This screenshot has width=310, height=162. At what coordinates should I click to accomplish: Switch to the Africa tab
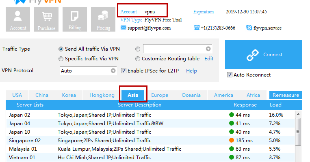[x=253, y=95]
